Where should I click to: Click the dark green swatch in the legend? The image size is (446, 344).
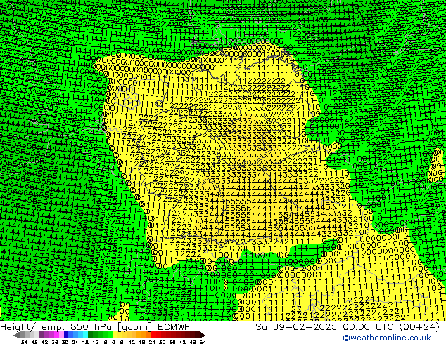[x=90, y=335]
